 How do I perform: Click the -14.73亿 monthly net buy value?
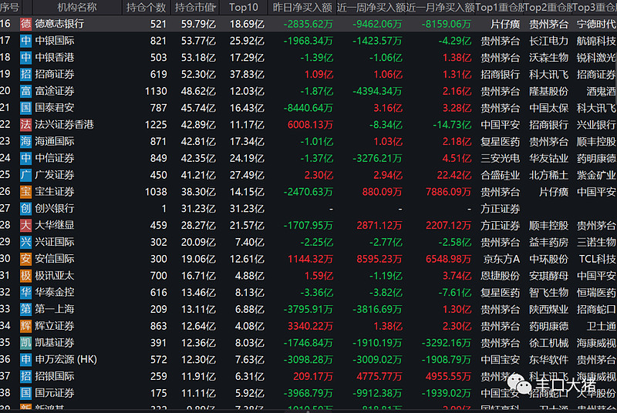pyautogui.click(x=452, y=125)
